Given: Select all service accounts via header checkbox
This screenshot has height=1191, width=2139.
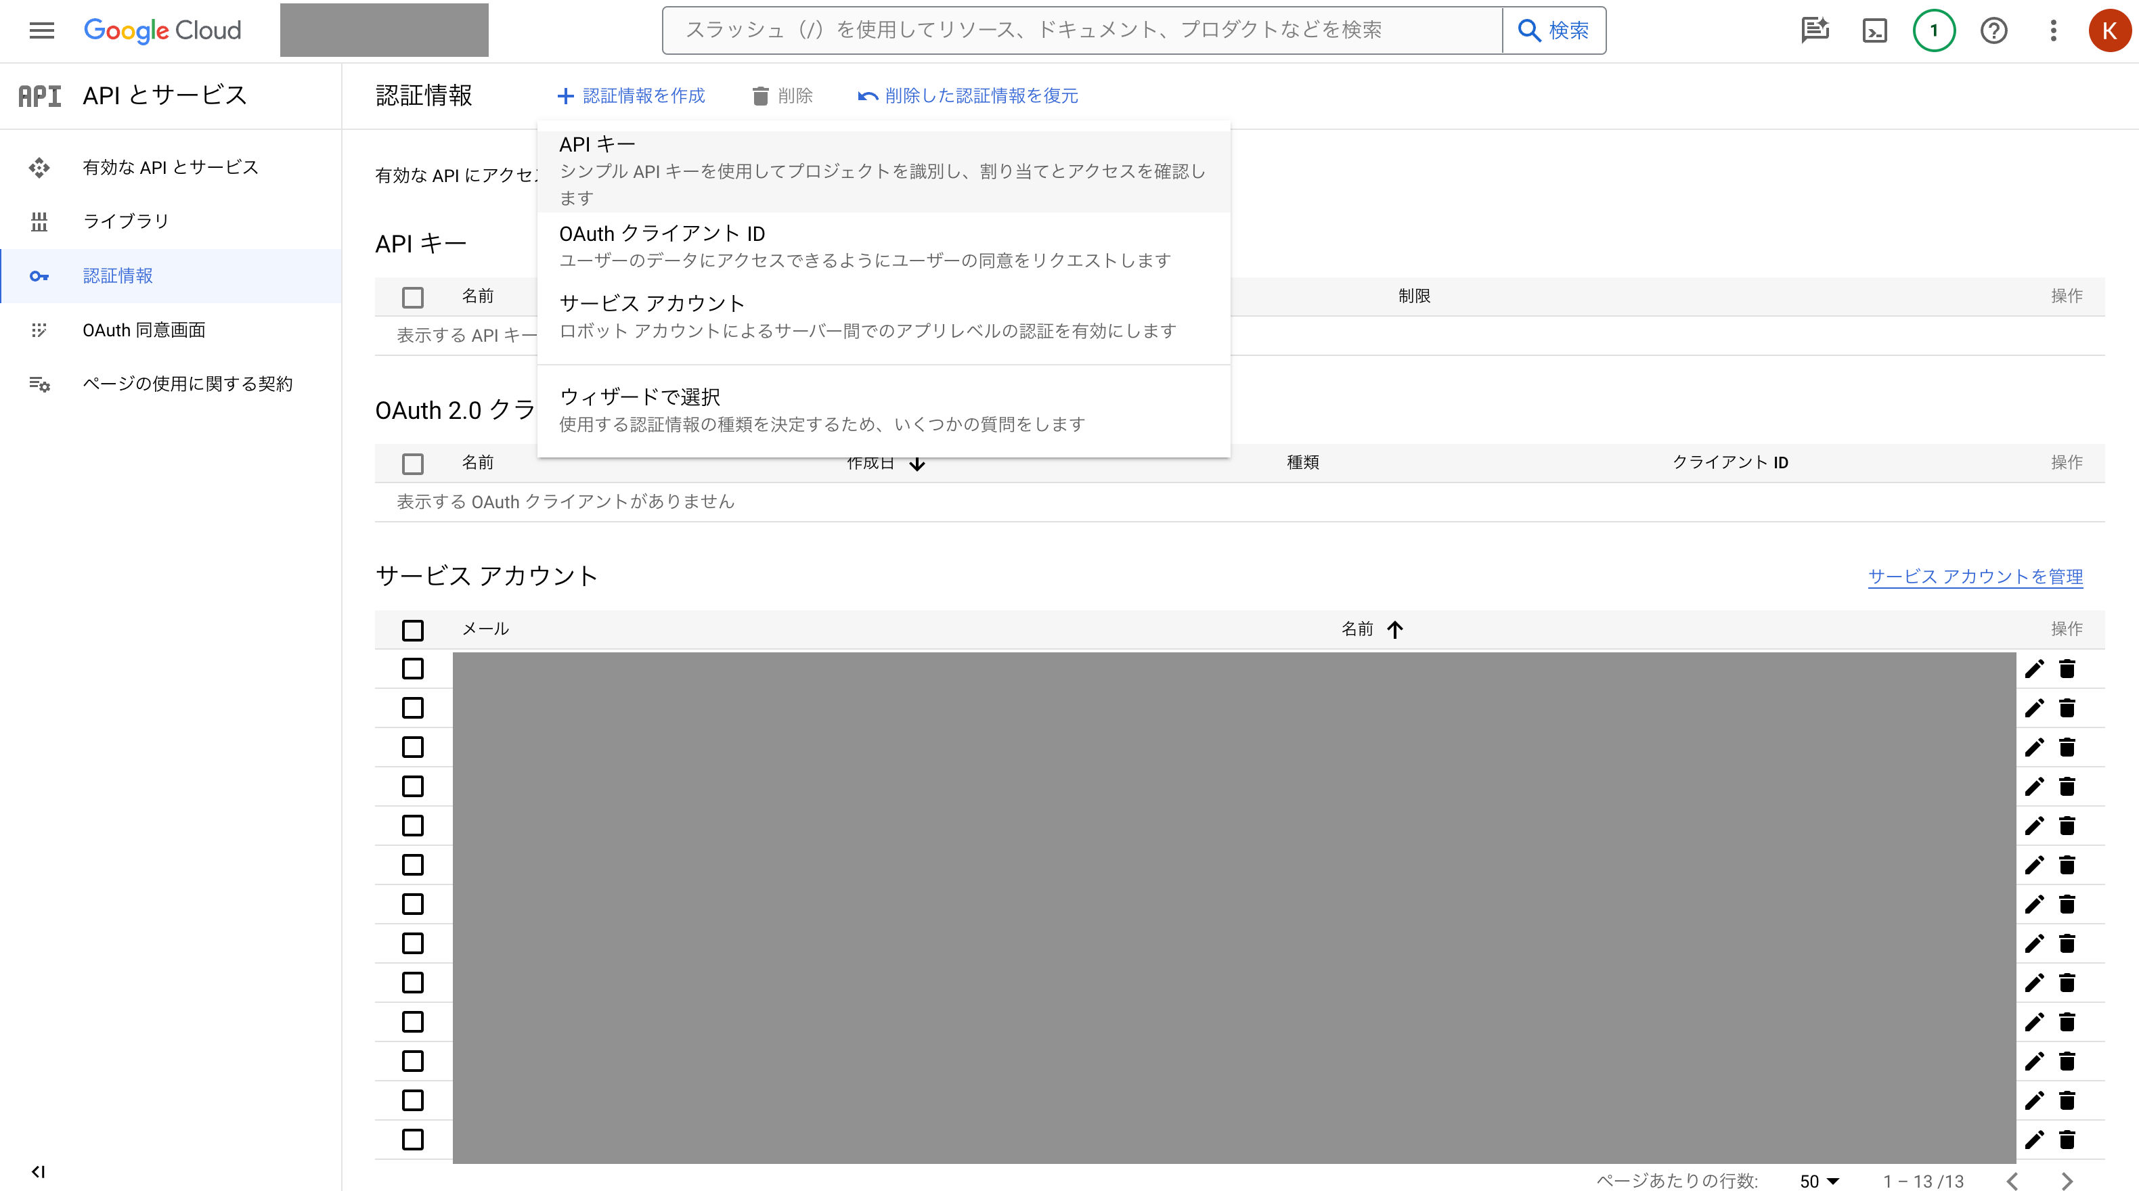Looking at the screenshot, I should click(x=413, y=631).
